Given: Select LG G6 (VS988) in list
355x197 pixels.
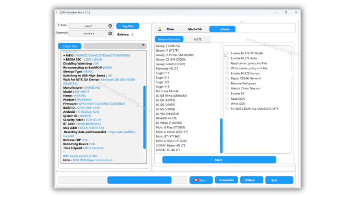Looking at the screenshot, I should click(165, 109).
